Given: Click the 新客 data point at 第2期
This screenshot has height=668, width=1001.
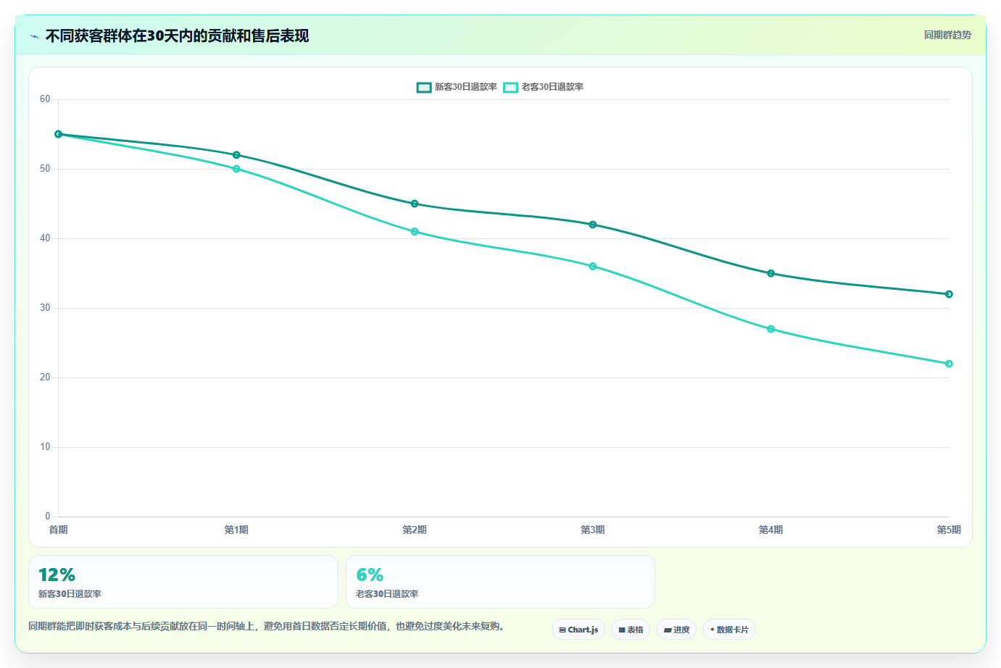Looking at the screenshot, I should pyautogui.click(x=415, y=204).
